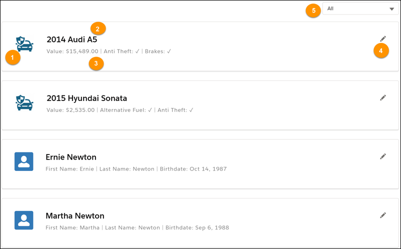Screen dimensions: 401x249
Task: Click the dropdown arrow beside All
Action: [x=391, y=9]
